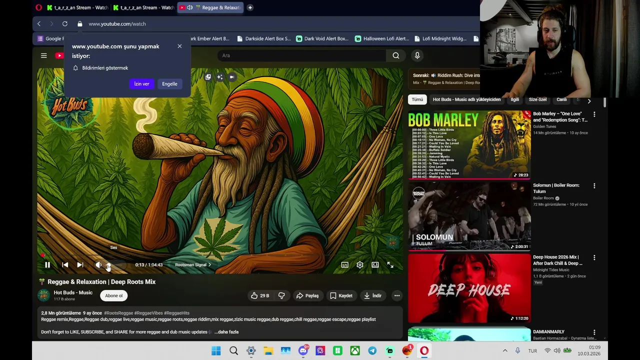Start voice search with microphone icon

(x=417, y=55)
